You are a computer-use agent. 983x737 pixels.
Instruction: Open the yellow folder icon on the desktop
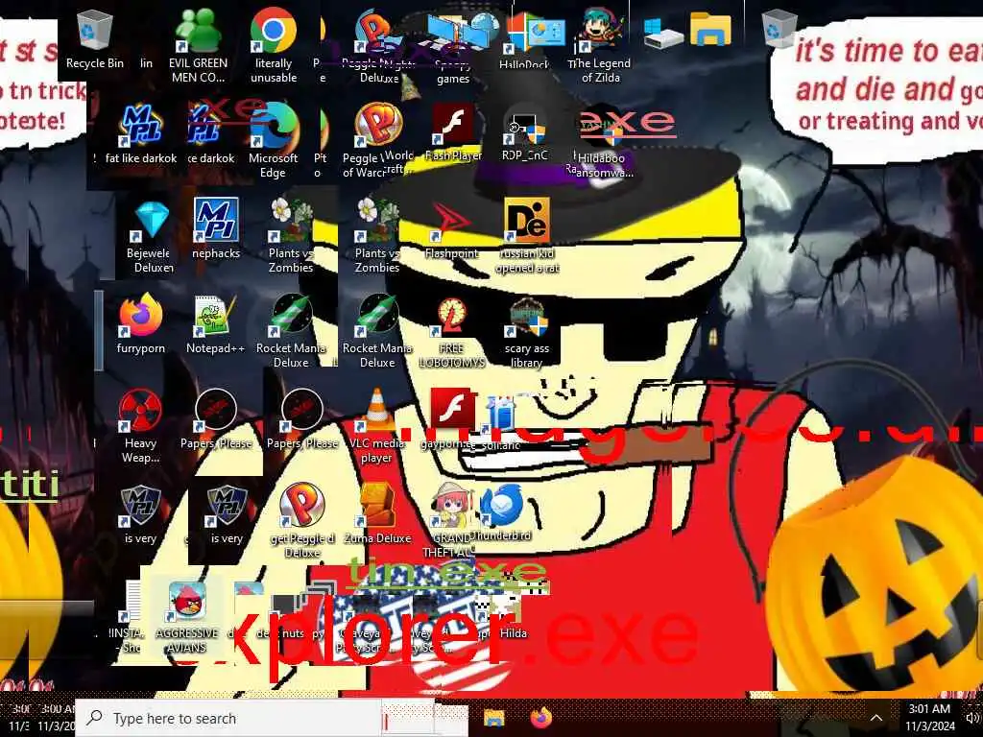pos(710,30)
